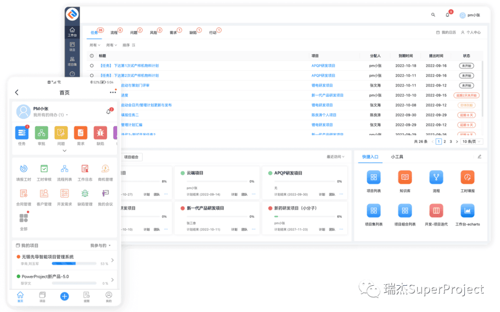Open the 流程 quick-entry icon
Viewport: 500px width, 312px height.
click(436, 177)
